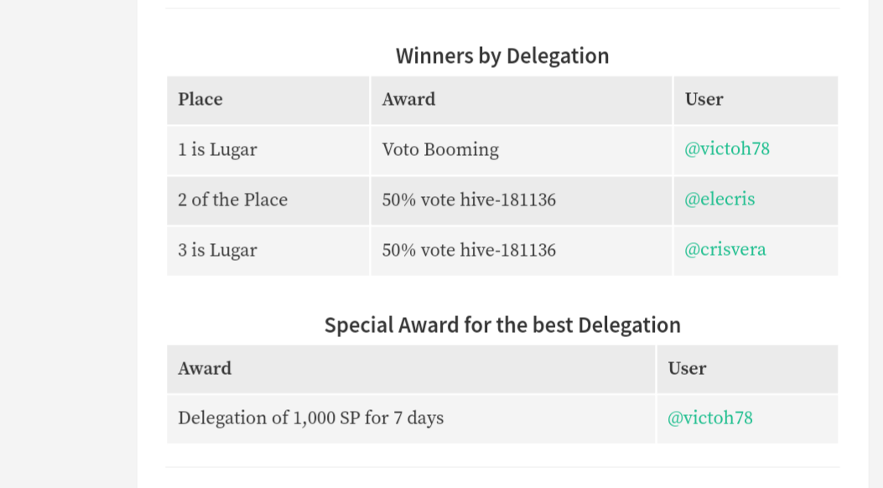This screenshot has width=883, height=488.
Task: Visit the @crisvera profile link
Action: pos(725,249)
